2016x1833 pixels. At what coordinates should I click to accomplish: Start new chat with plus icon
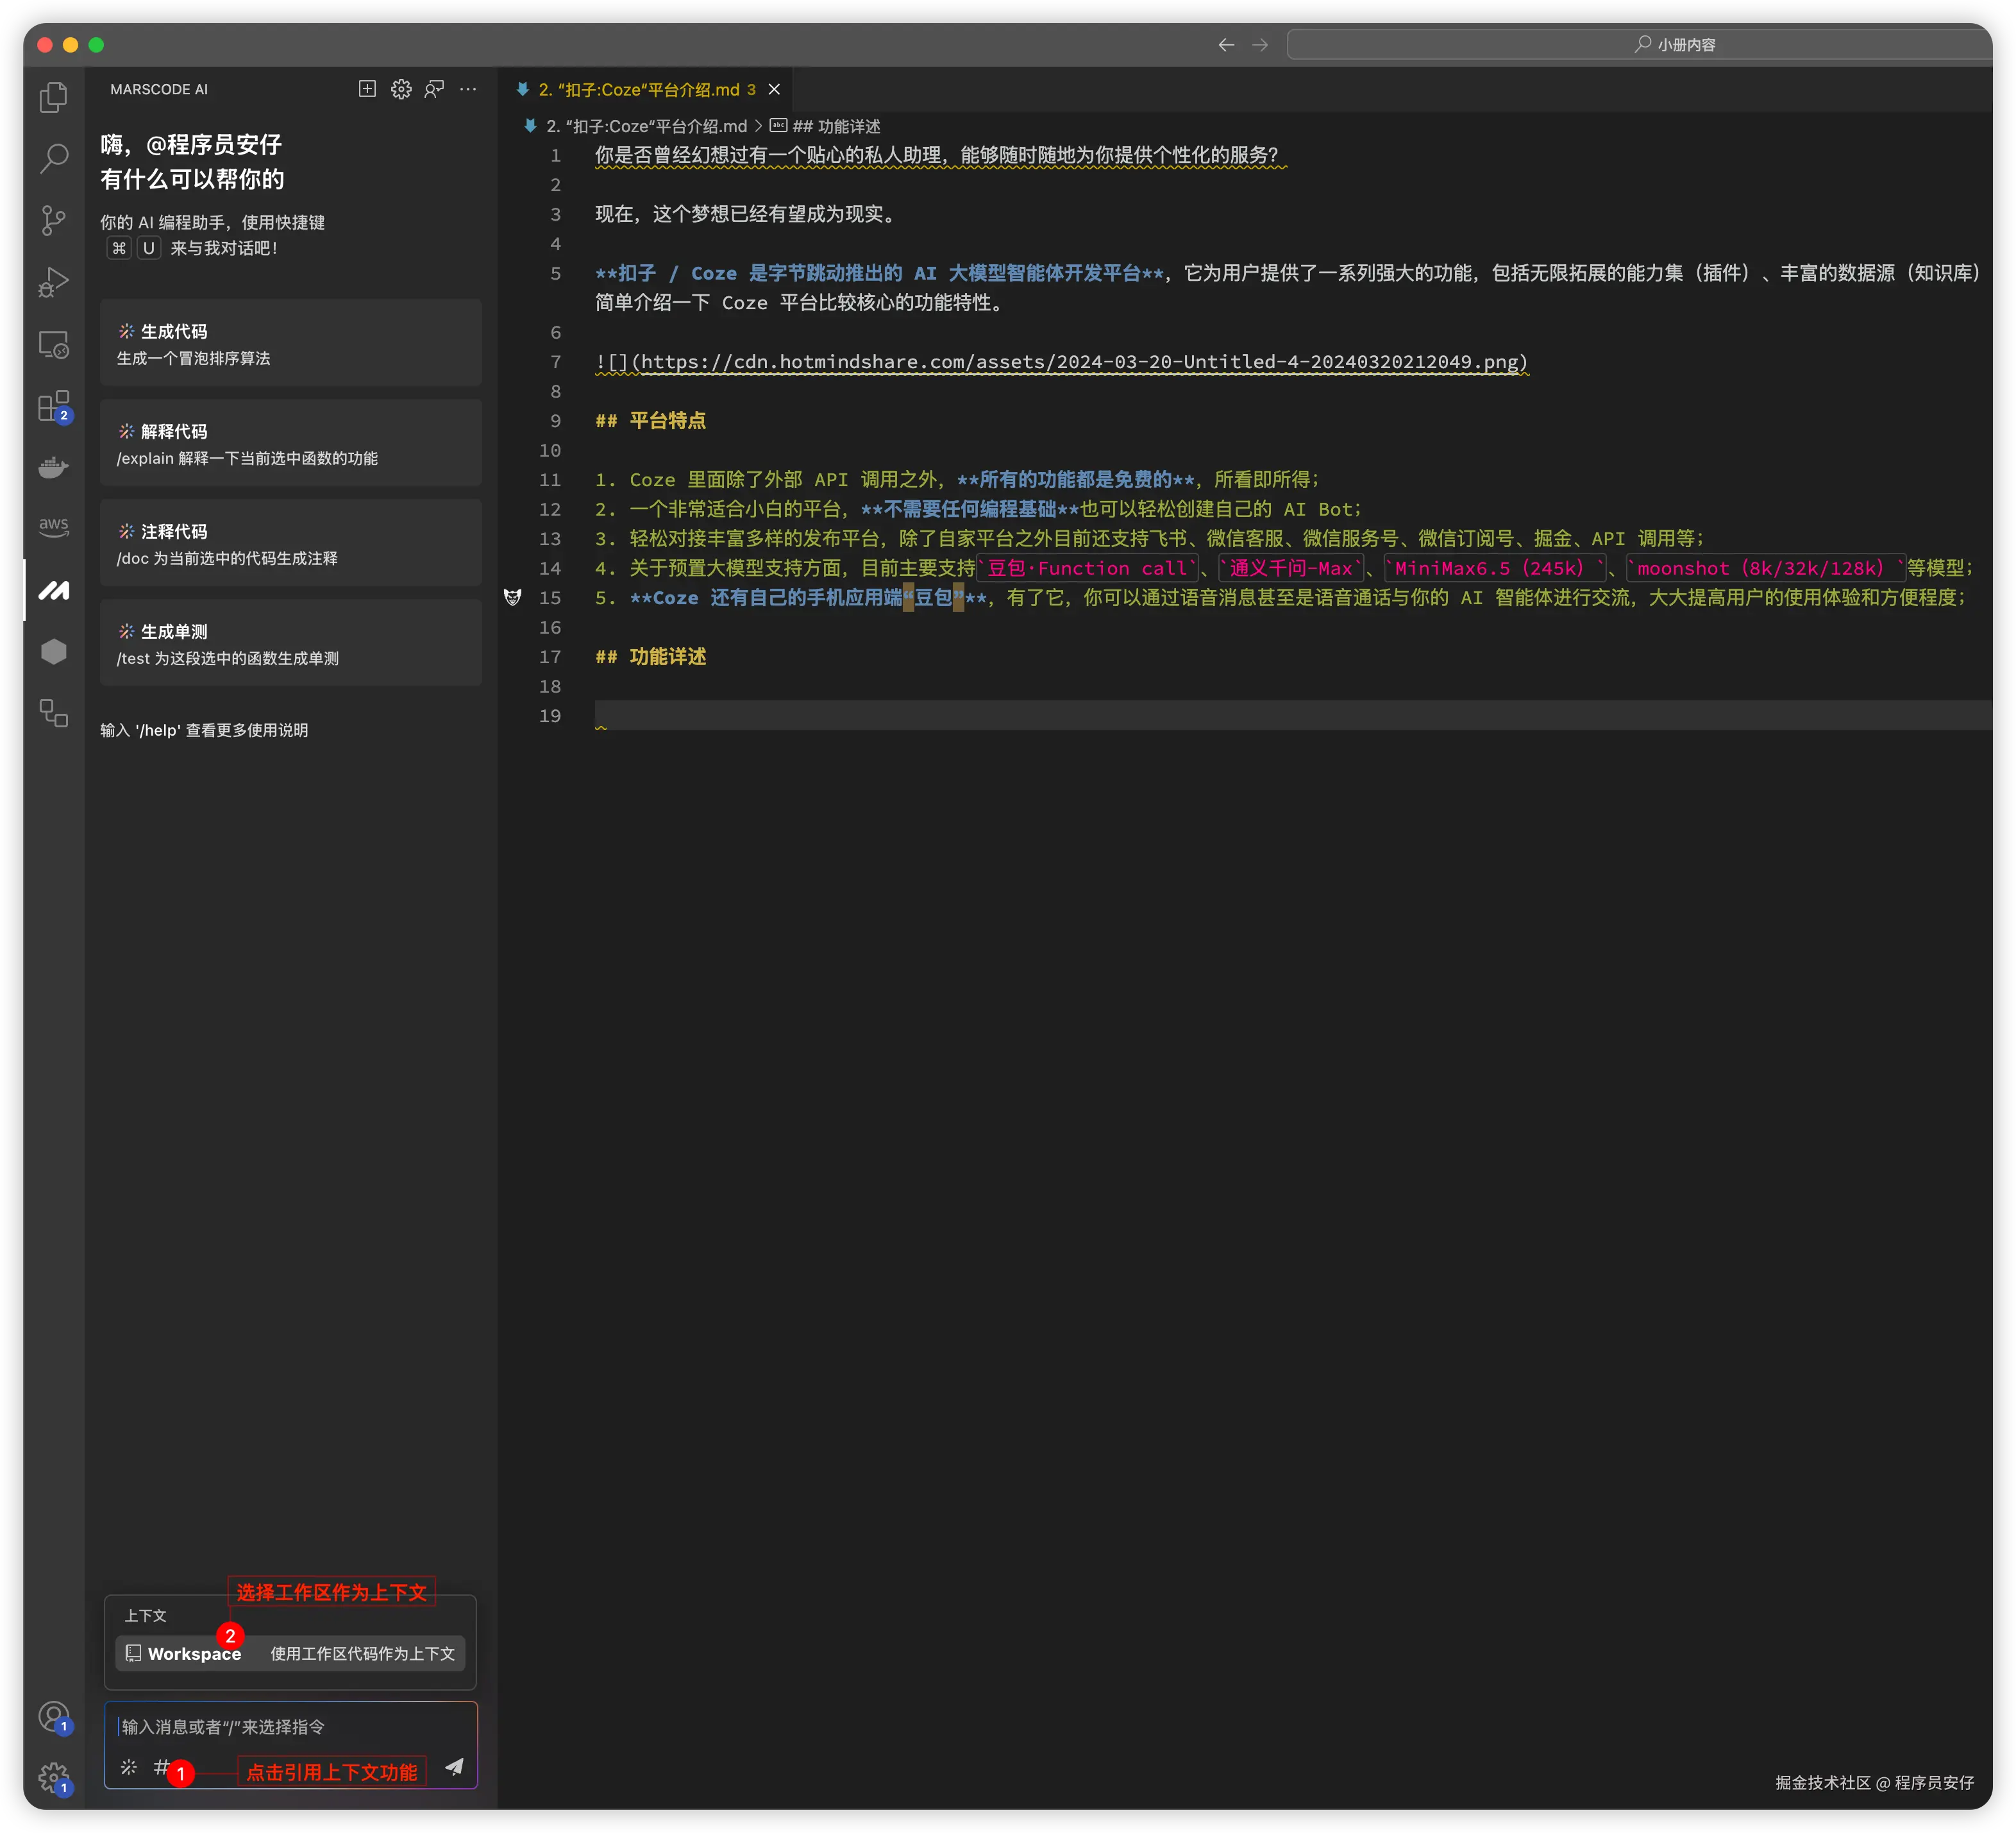[367, 89]
